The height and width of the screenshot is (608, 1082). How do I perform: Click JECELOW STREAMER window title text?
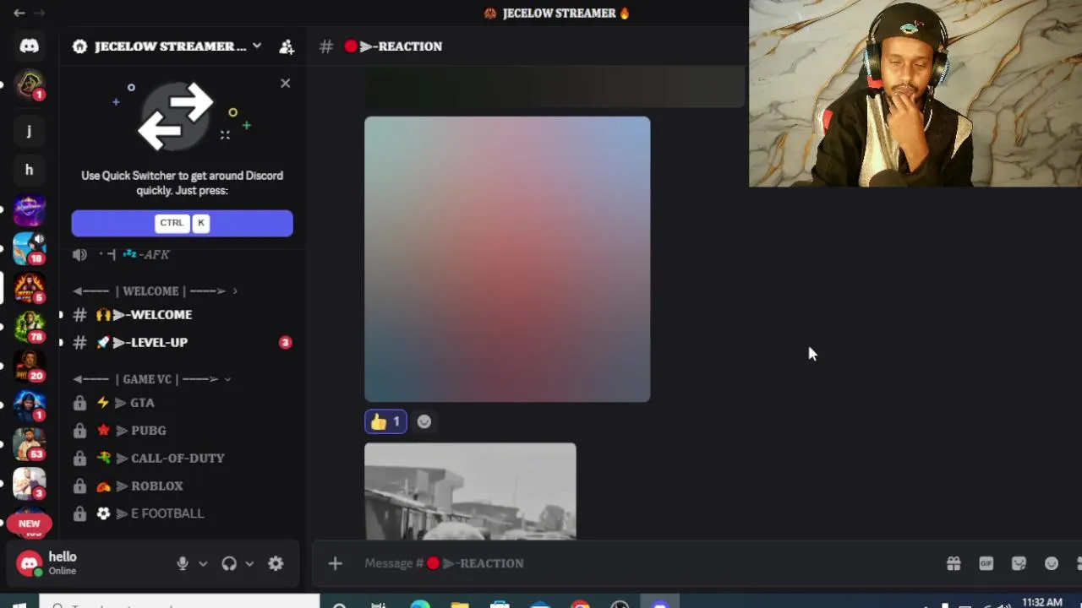tap(560, 14)
